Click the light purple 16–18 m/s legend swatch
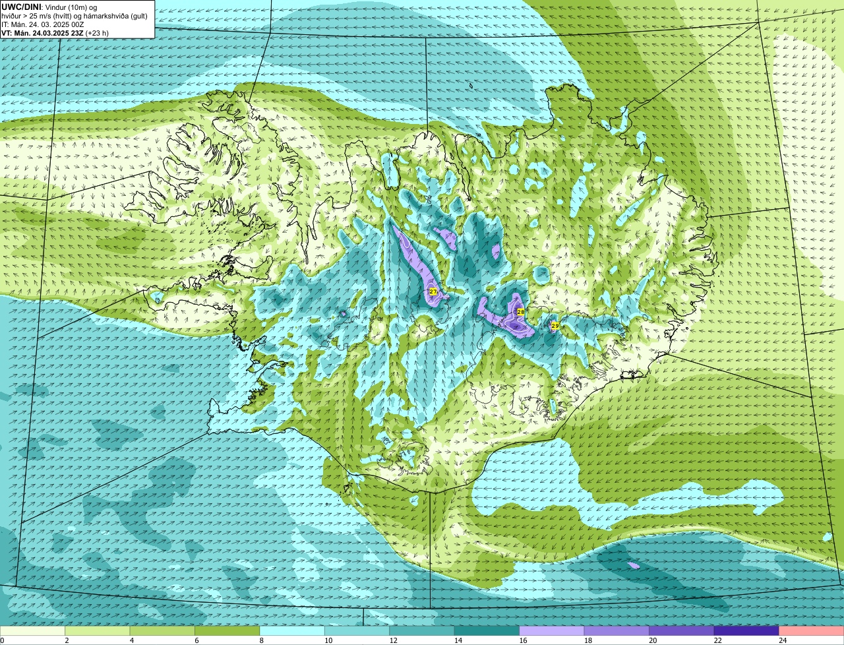This screenshot has height=645, width=844. (552, 630)
